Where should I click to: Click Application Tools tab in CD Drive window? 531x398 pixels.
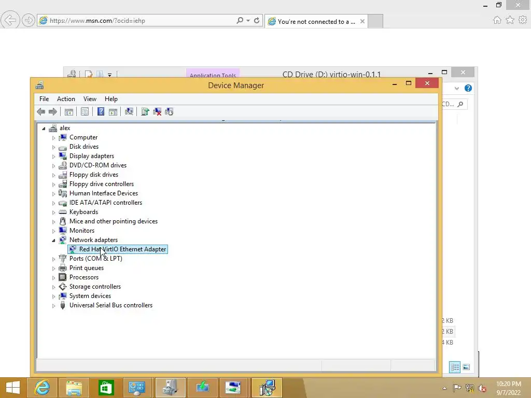(x=213, y=74)
